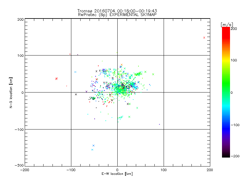The image size is (247, 185).
Task: Click the RwPretec EXPERIMENTAL SKYMAP subtitle
Action: (x=117, y=15)
